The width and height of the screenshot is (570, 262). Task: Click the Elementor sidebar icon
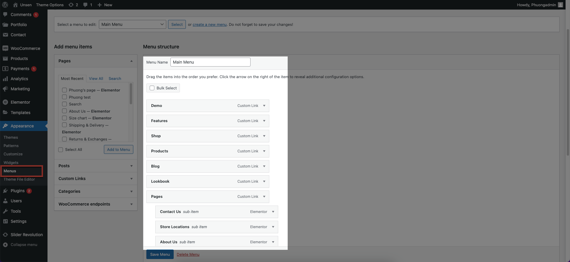coord(5,102)
